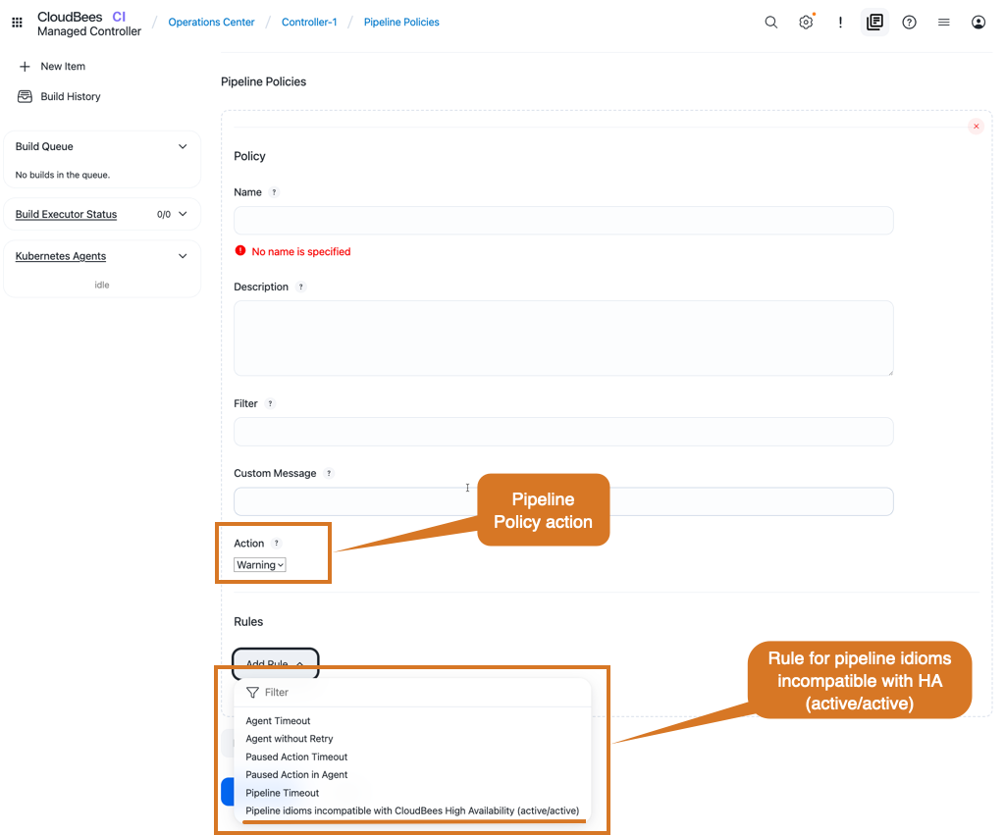Click the exclamation alerts icon
The image size is (1005, 835).
pyautogui.click(x=840, y=23)
